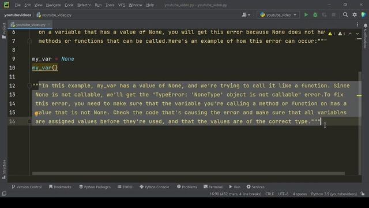Open the Edit menu
This screenshot has height=208, width=369.
(27, 5)
